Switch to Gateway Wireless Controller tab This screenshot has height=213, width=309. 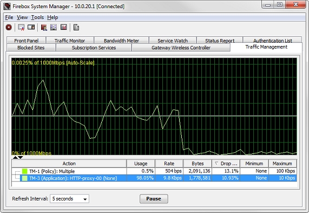181,48
